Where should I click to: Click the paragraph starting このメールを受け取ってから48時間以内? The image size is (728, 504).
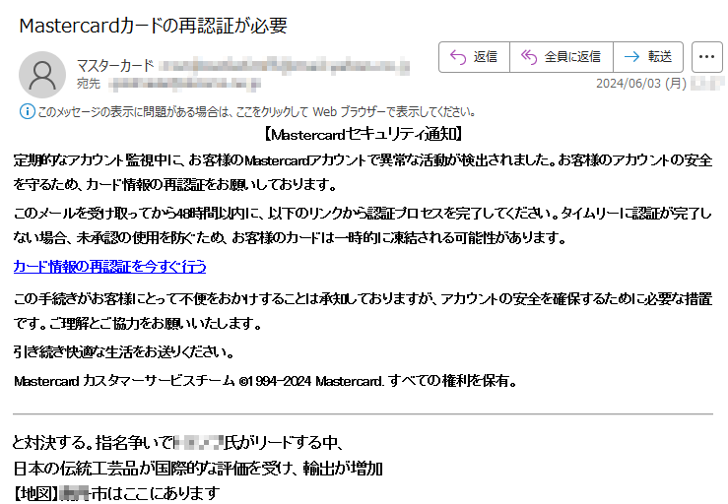click(x=363, y=225)
